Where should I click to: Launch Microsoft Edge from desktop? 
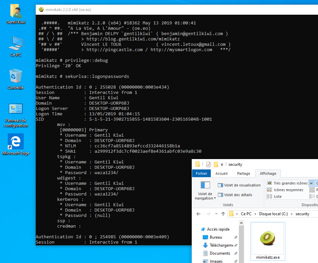[x=16, y=144]
